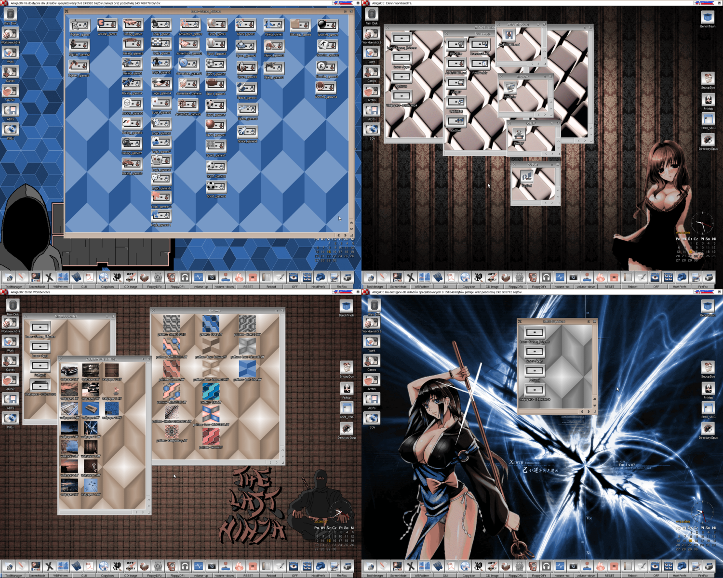Viewport: 723px width, 578px height.
Task: Open the Arcade_games Pac-Man drawer icon
Action: (x=107, y=24)
